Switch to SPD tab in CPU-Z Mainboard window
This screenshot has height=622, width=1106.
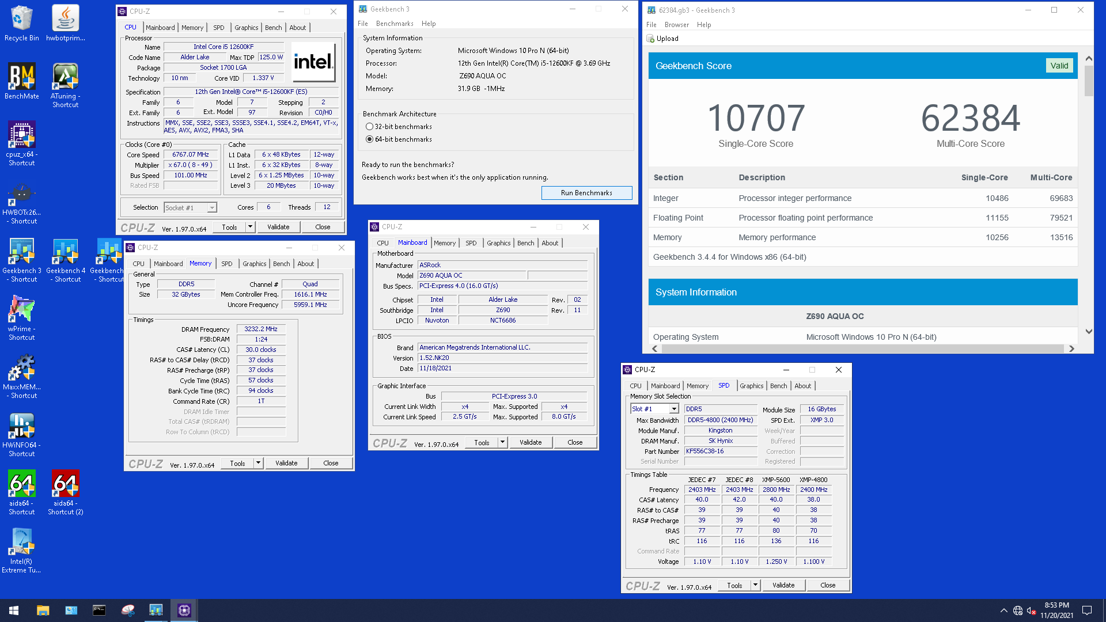471,243
